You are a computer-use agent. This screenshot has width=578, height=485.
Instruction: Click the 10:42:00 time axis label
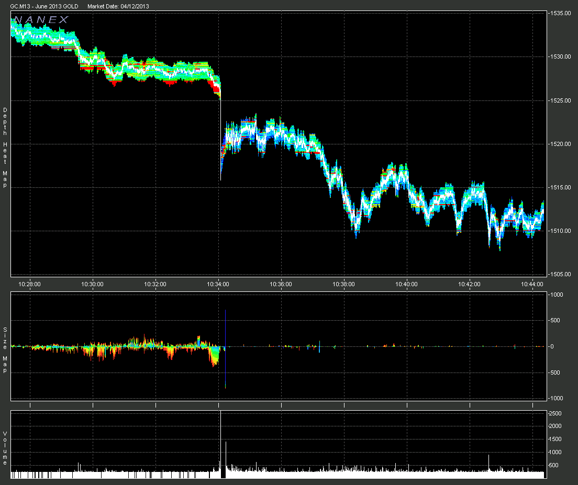click(469, 284)
